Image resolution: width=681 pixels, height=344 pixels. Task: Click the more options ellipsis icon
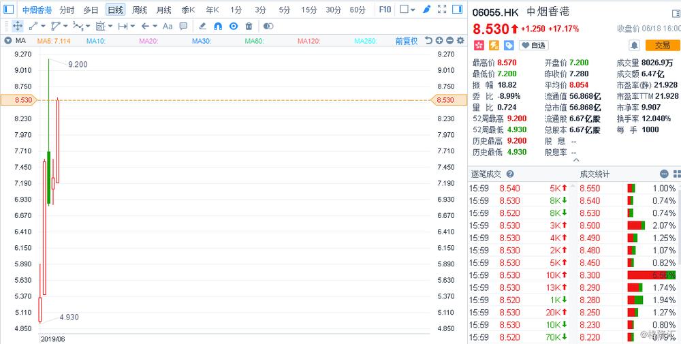[664, 174]
